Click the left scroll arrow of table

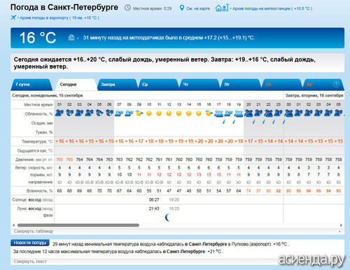pos(13,225)
